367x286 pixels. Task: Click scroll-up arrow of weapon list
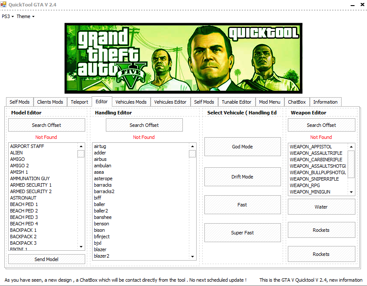(351, 147)
